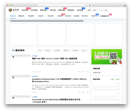Click the crown icon beside 蜂啟未來
The height and width of the screenshot is (112, 132).
click(100, 16)
